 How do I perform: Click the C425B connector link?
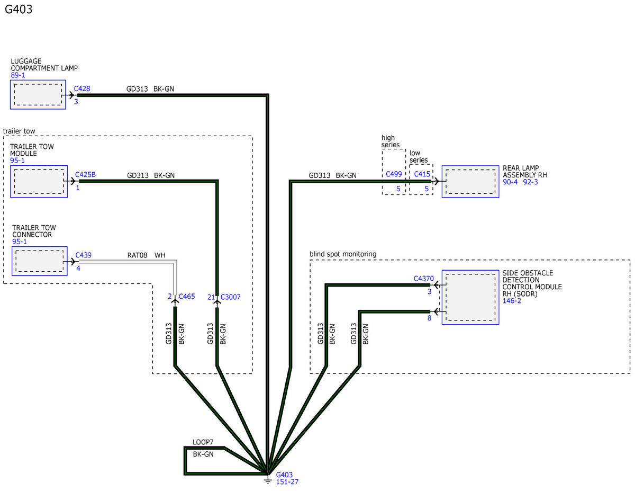(x=85, y=174)
